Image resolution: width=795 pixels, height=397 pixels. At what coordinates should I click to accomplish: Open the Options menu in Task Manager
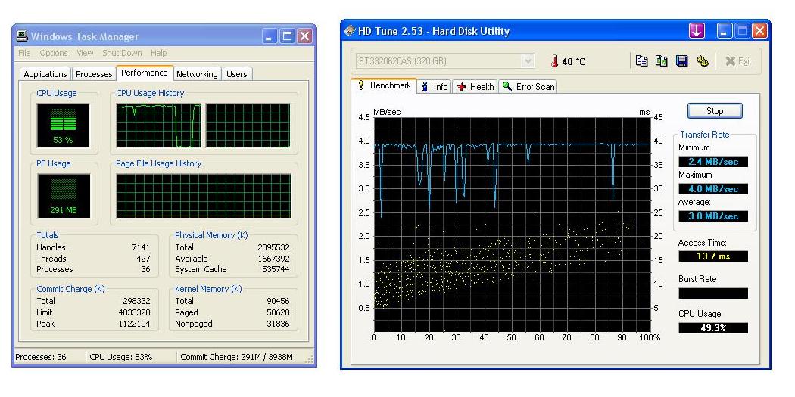[53, 53]
